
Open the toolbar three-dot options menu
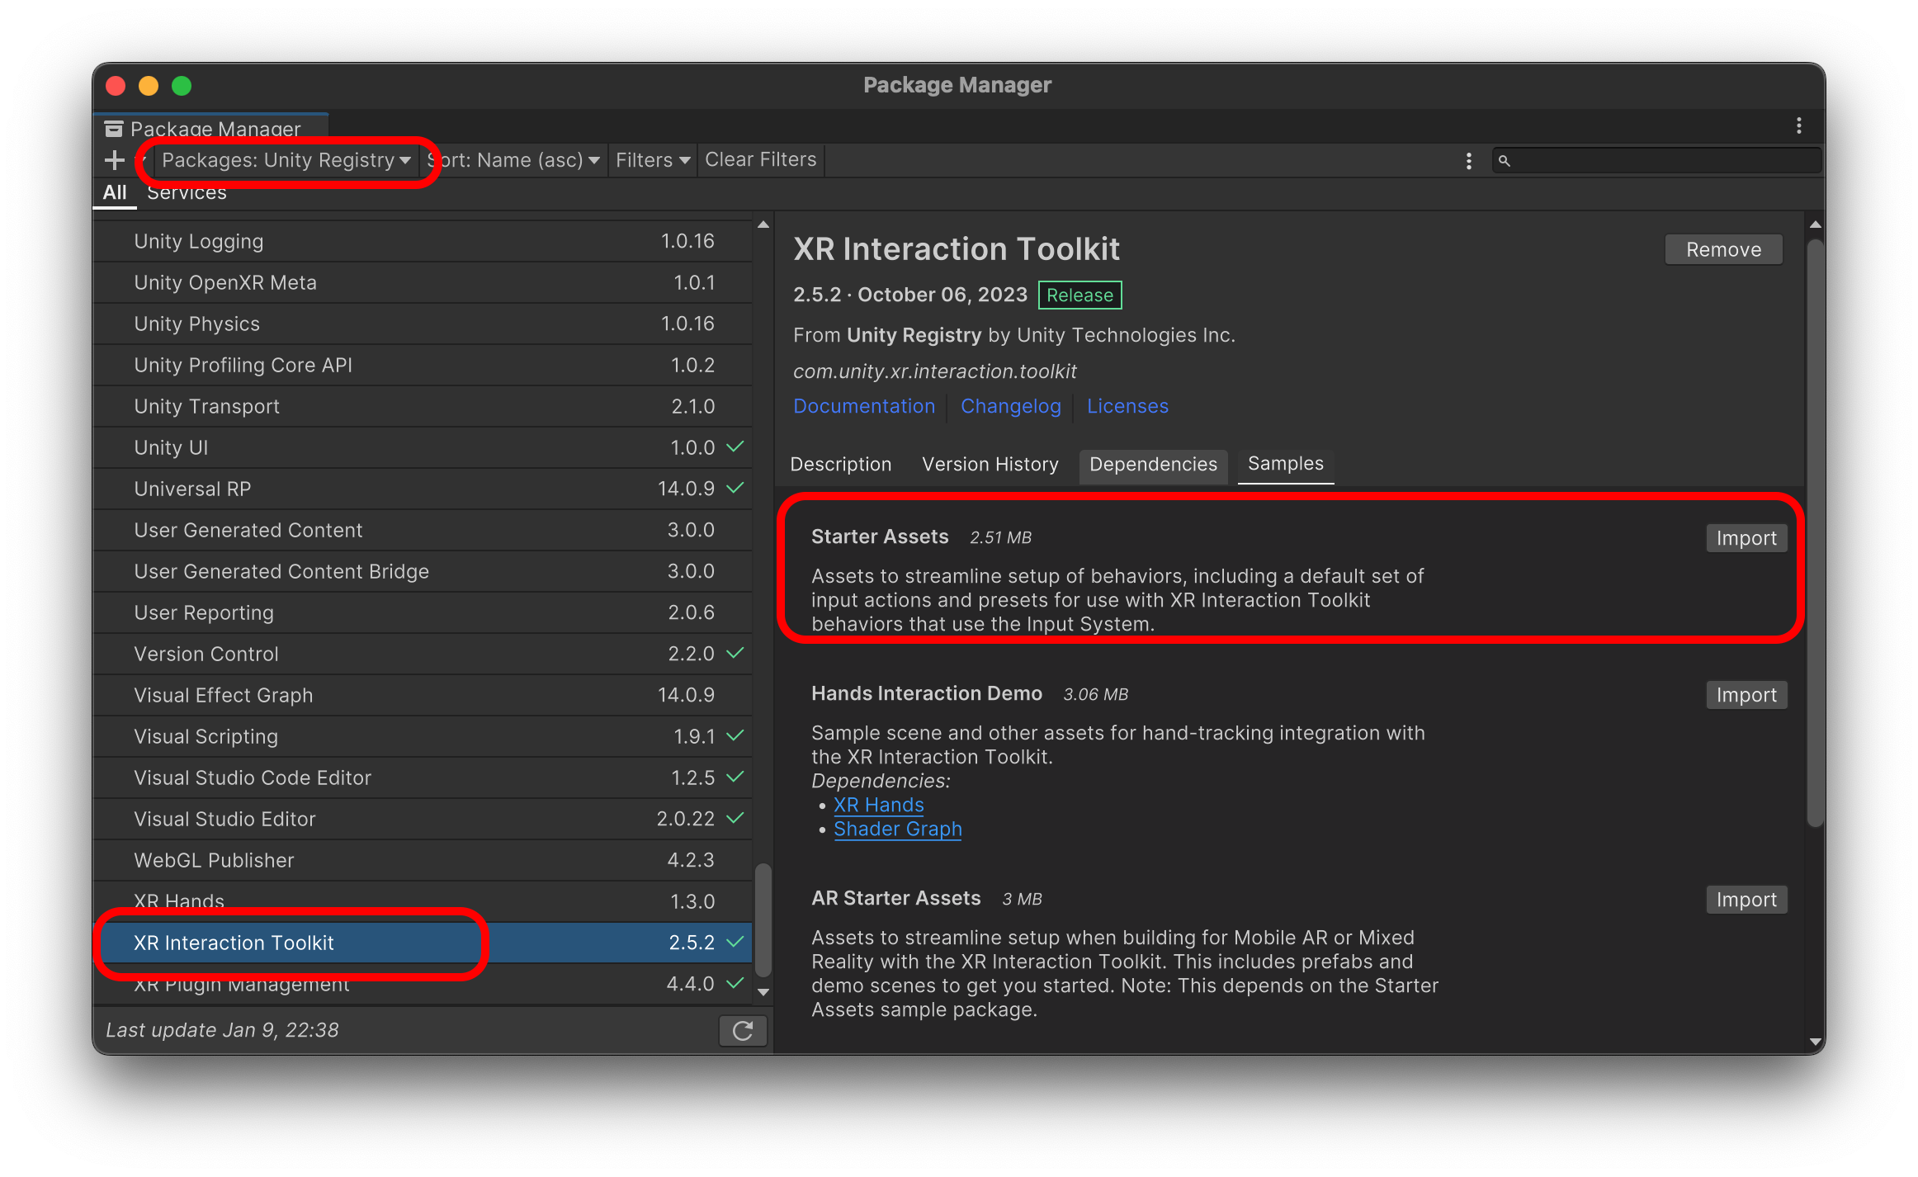(1468, 161)
